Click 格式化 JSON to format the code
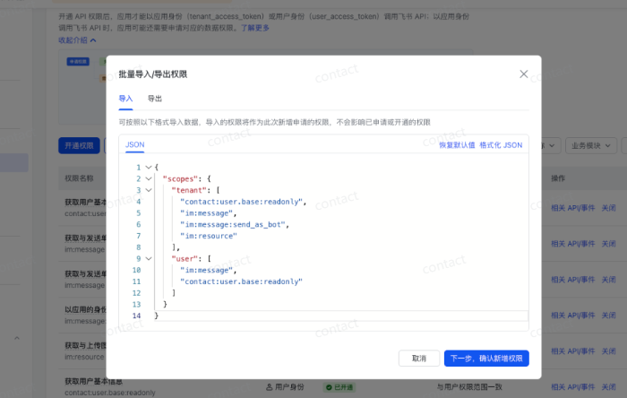The width and height of the screenshot is (627, 398). click(501, 144)
